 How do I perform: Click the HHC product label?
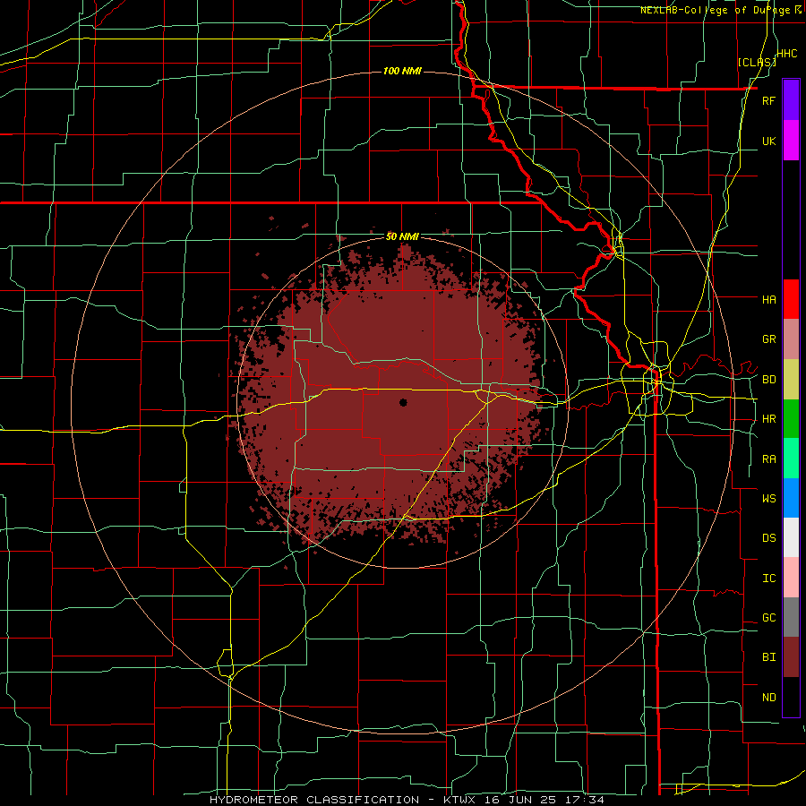(x=787, y=54)
